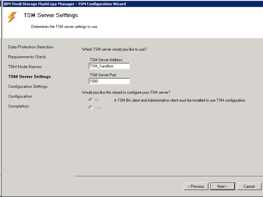Open the Requirements Check step

27,57
